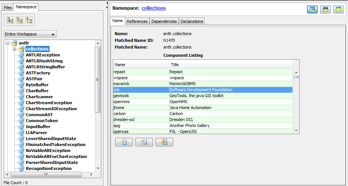The height and width of the screenshot is (186, 348).
Task: Click the third tree hierarchy toolbar icon
Action: coord(29,20)
